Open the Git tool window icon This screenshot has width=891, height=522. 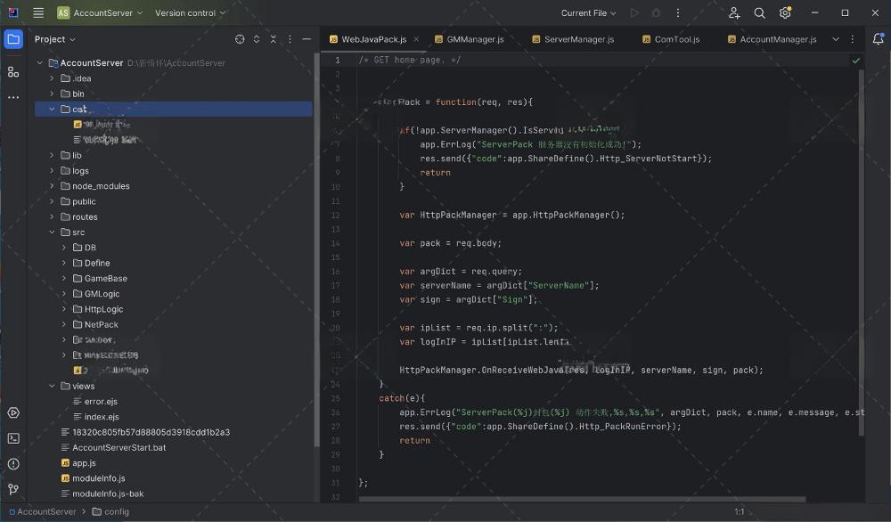tap(13, 489)
